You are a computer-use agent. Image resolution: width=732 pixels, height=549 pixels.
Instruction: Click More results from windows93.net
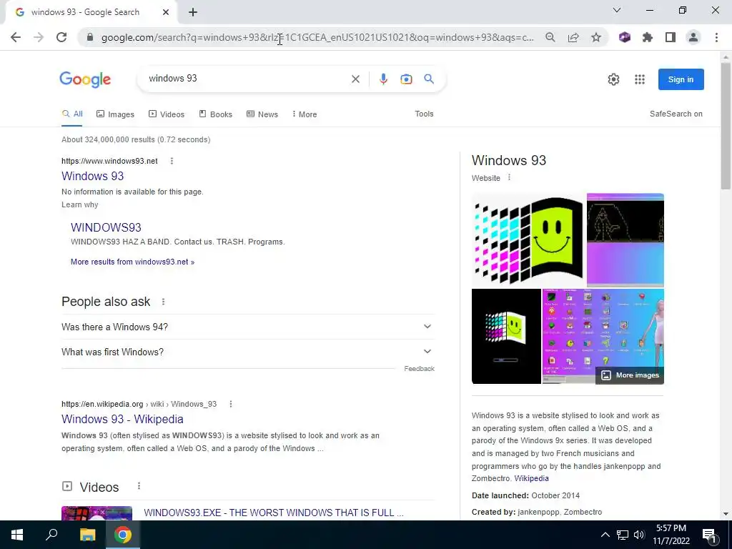[132, 262]
